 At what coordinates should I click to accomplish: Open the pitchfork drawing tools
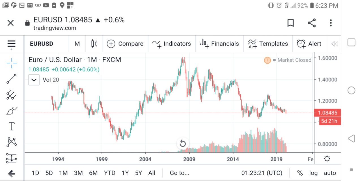coord(12,95)
